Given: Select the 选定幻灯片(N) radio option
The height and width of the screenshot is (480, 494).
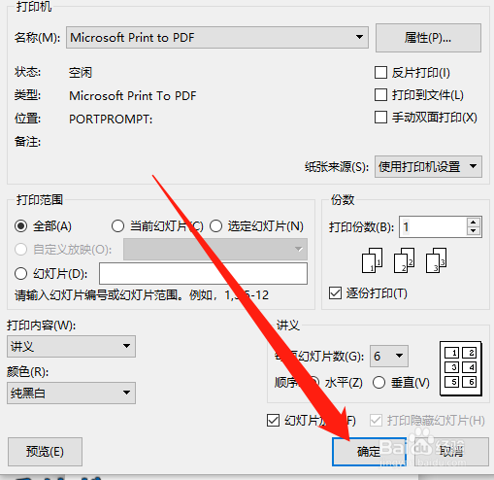Looking at the screenshot, I should tap(215, 226).
